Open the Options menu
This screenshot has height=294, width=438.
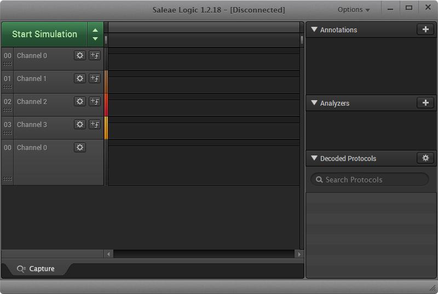tap(354, 9)
